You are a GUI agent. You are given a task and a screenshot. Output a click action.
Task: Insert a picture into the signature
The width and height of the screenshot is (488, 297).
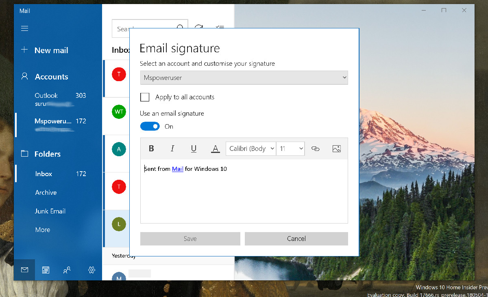pos(336,148)
